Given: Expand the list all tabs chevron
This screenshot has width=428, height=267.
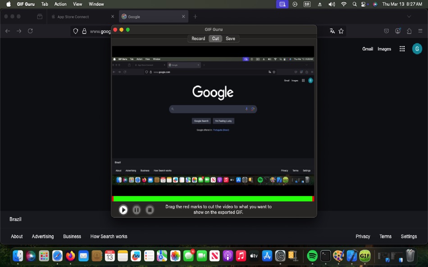Looking at the screenshot, I should pyautogui.click(x=409, y=17).
